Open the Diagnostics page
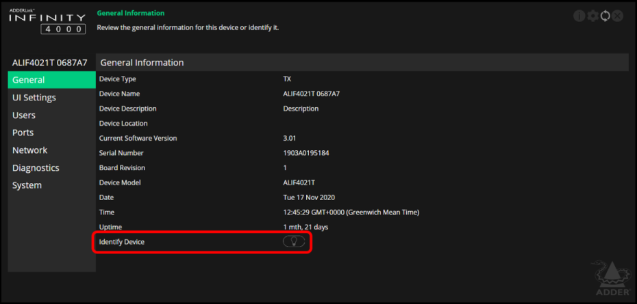Screen dimensions: 637x304 pyautogui.click(x=36, y=168)
